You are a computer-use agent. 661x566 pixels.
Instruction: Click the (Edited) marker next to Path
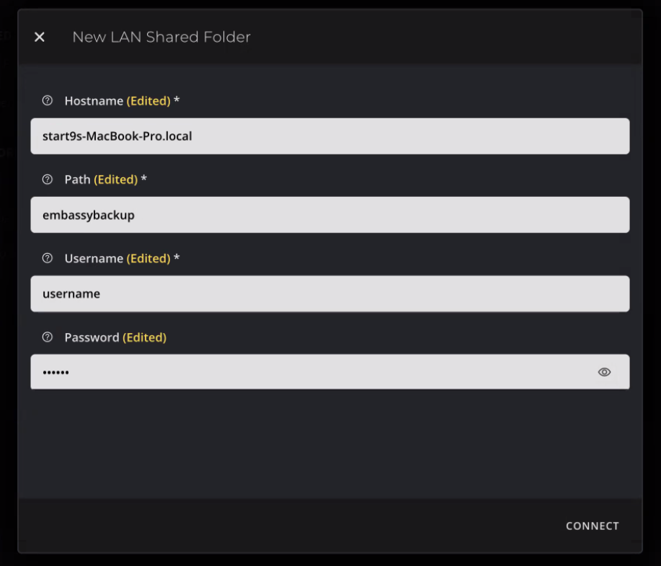(x=115, y=180)
